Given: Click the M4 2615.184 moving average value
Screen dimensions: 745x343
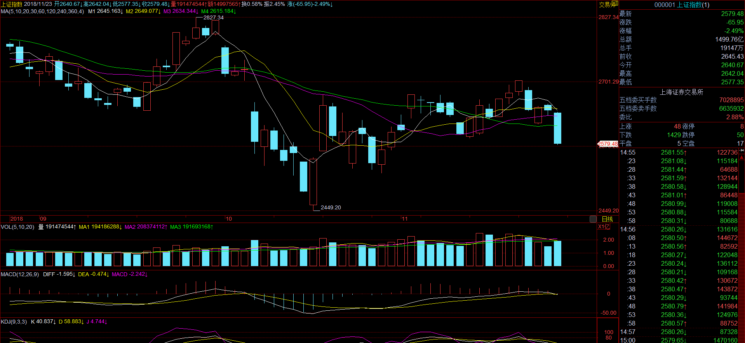Looking at the screenshot, I should pyautogui.click(x=219, y=11).
